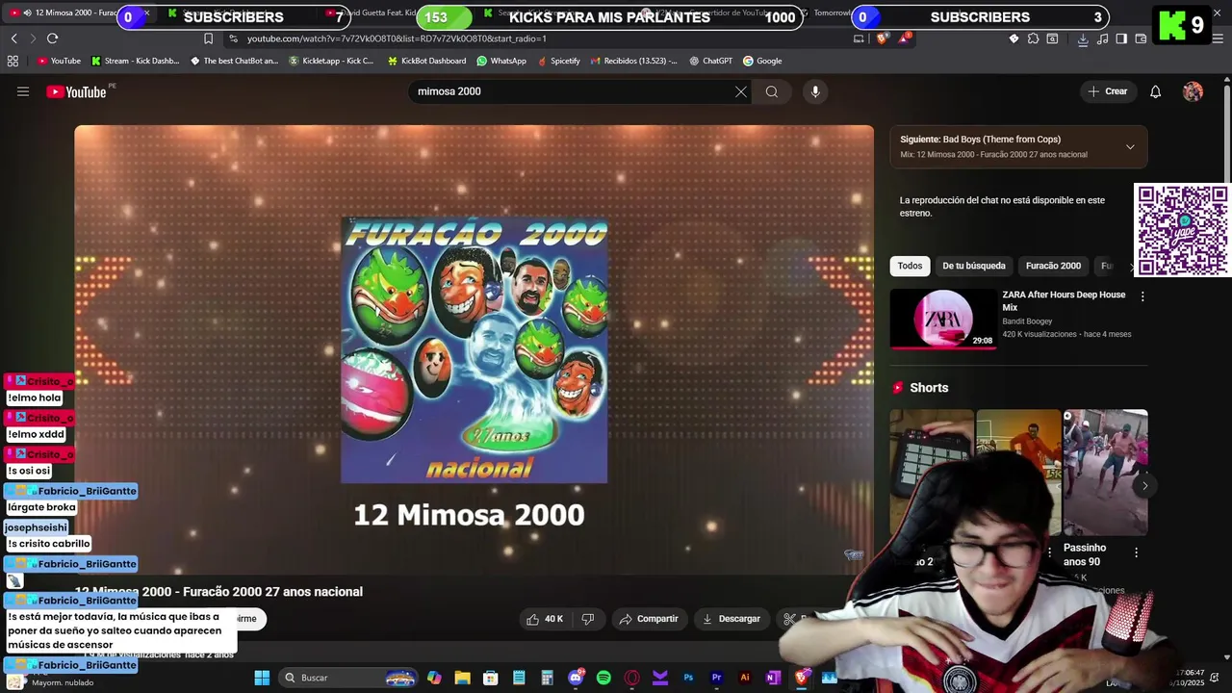This screenshot has width=1232, height=693.
Task: Open the YouTube bookmark in bookmarks bar
Action: click(x=59, y=61)
